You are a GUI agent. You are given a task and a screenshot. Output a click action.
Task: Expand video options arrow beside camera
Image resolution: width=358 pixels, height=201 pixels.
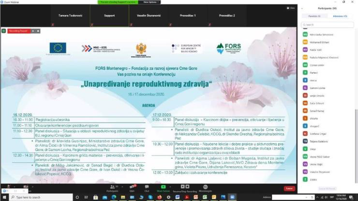point(32,187)
